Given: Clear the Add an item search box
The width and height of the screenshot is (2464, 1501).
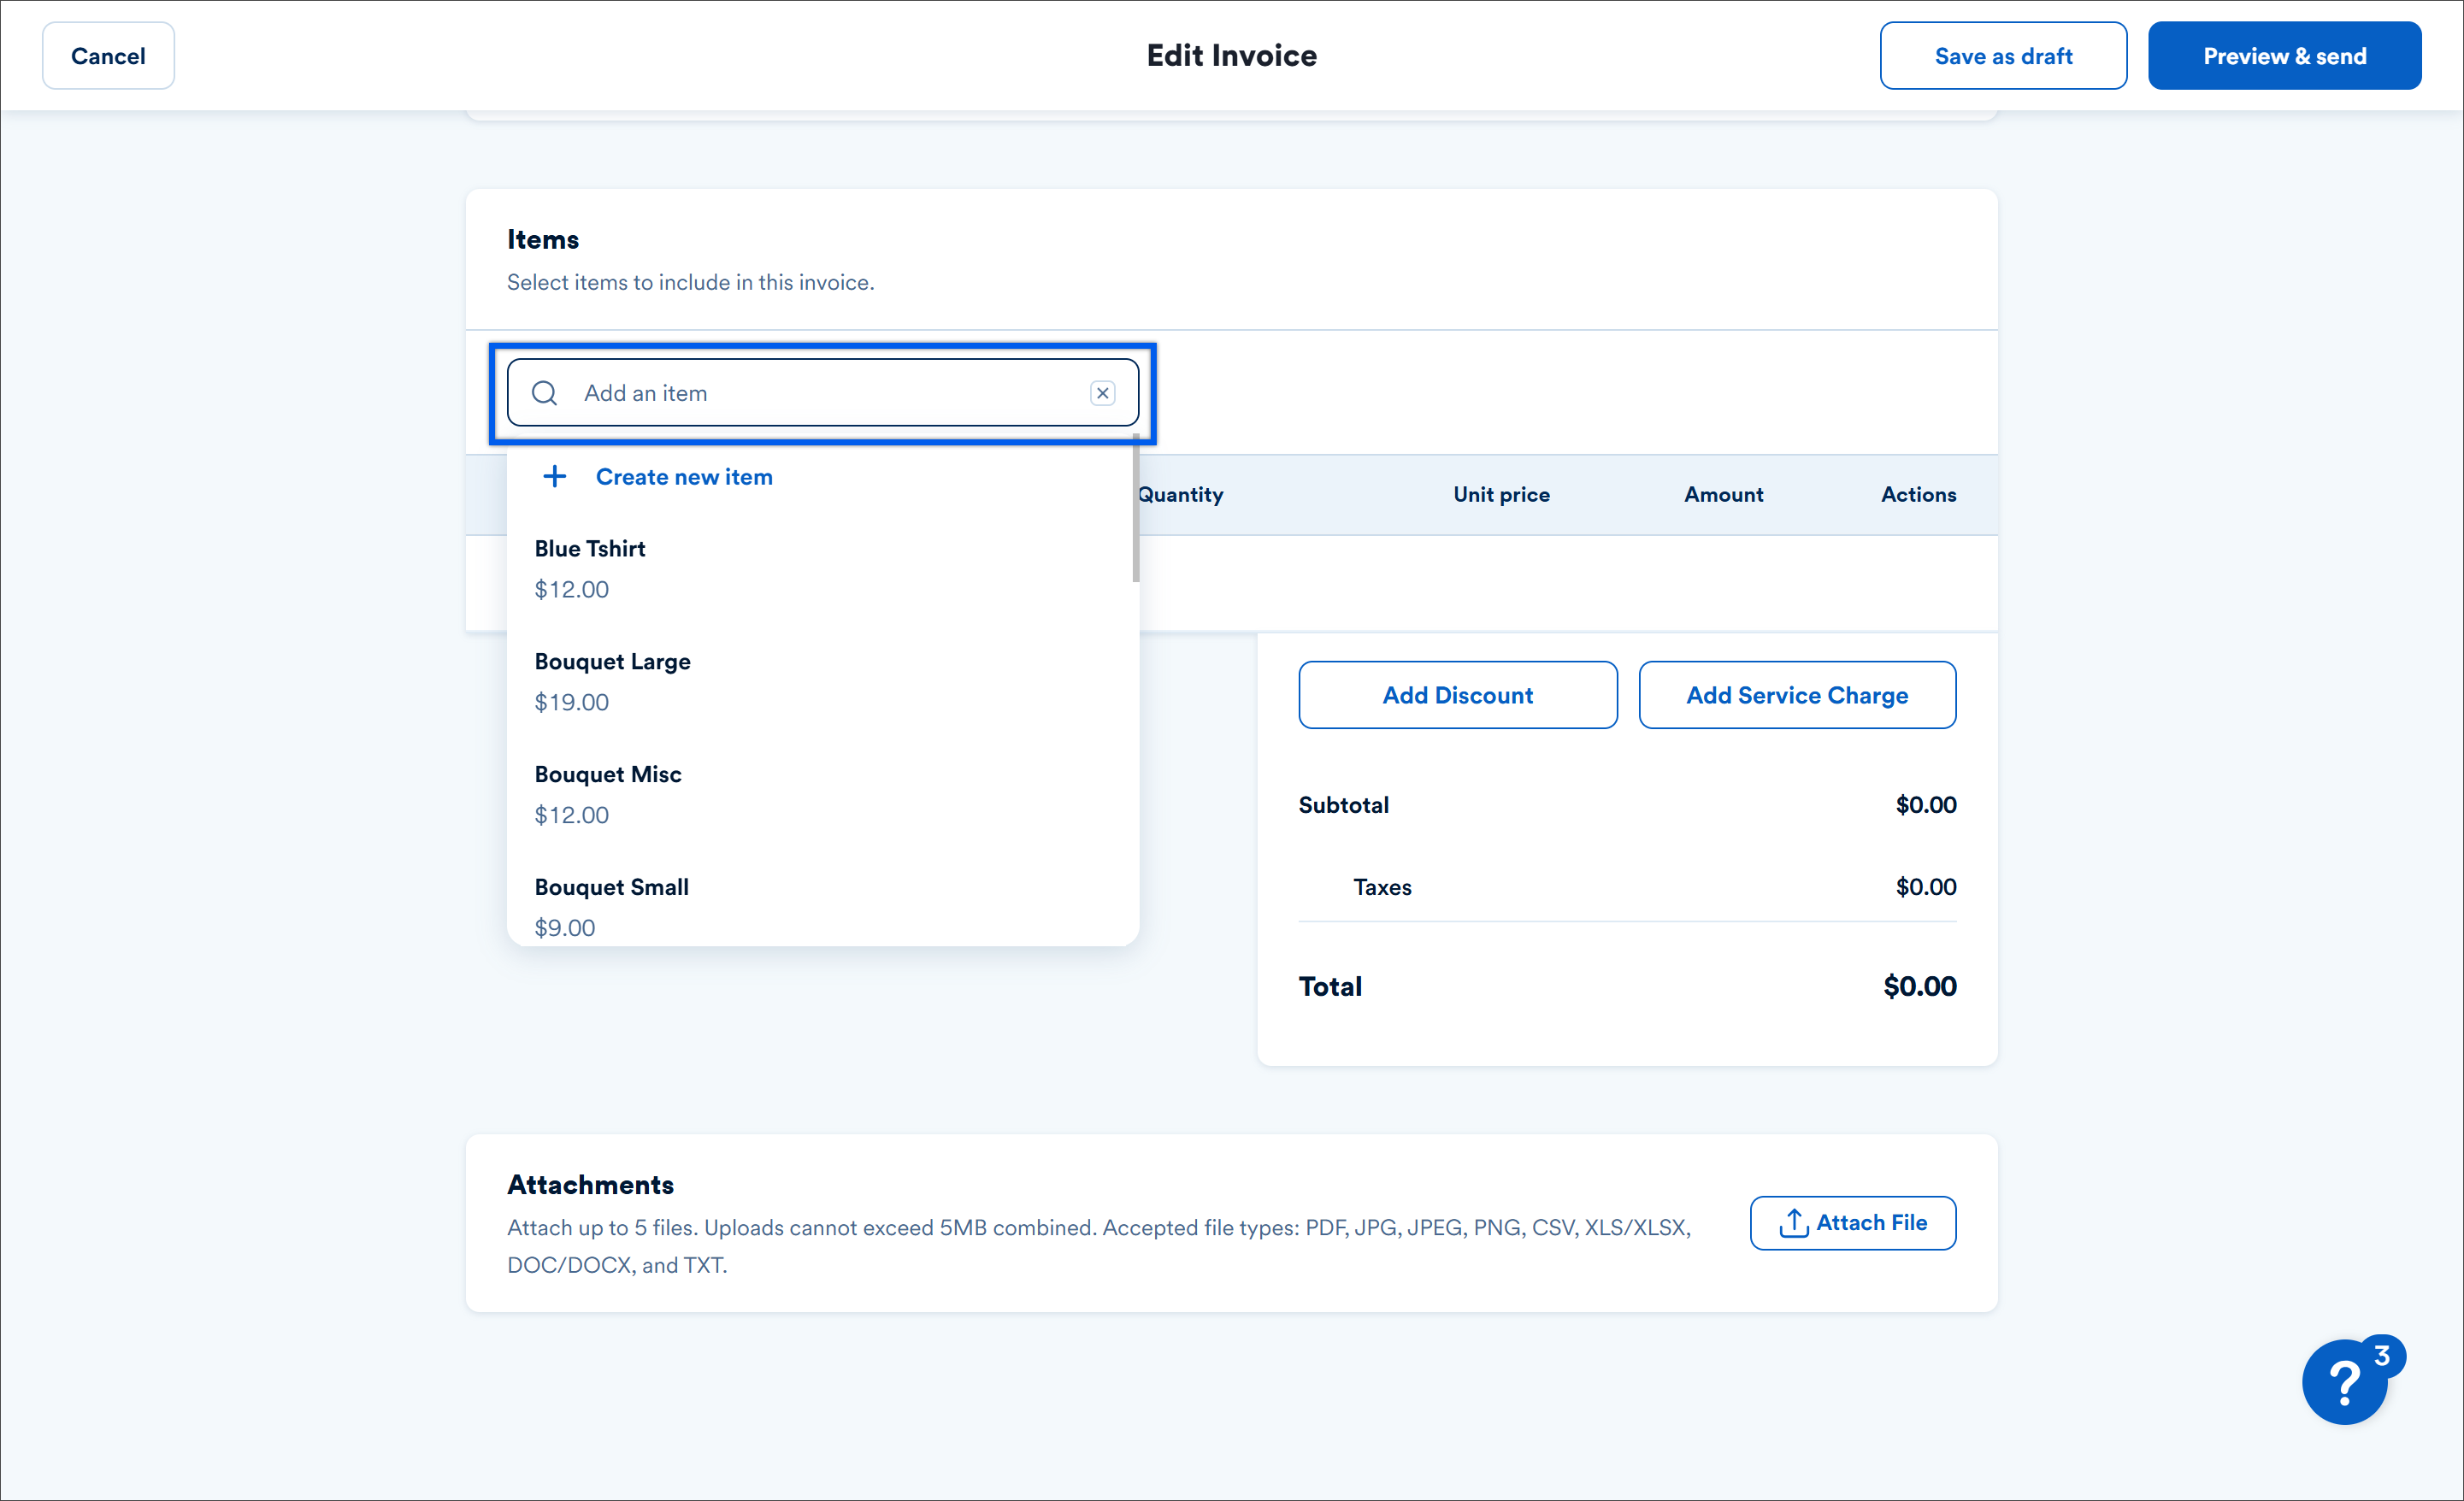Looking at the screenshot, I should point(1102,393).
